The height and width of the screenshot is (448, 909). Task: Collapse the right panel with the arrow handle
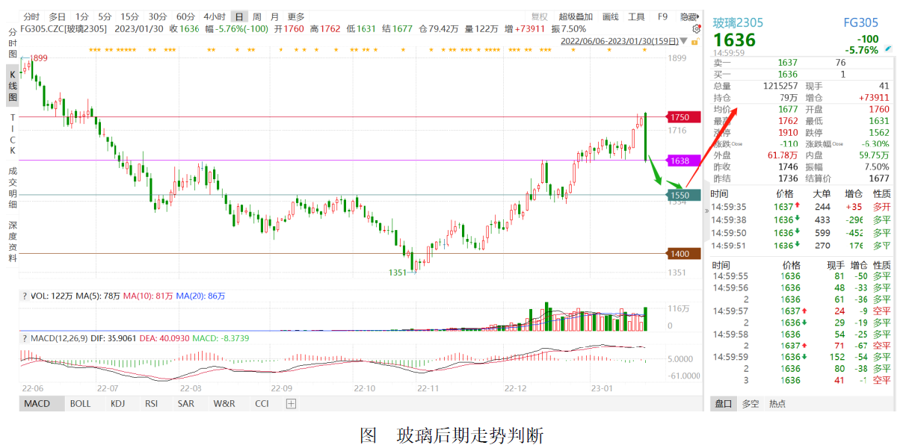[706, 211]
